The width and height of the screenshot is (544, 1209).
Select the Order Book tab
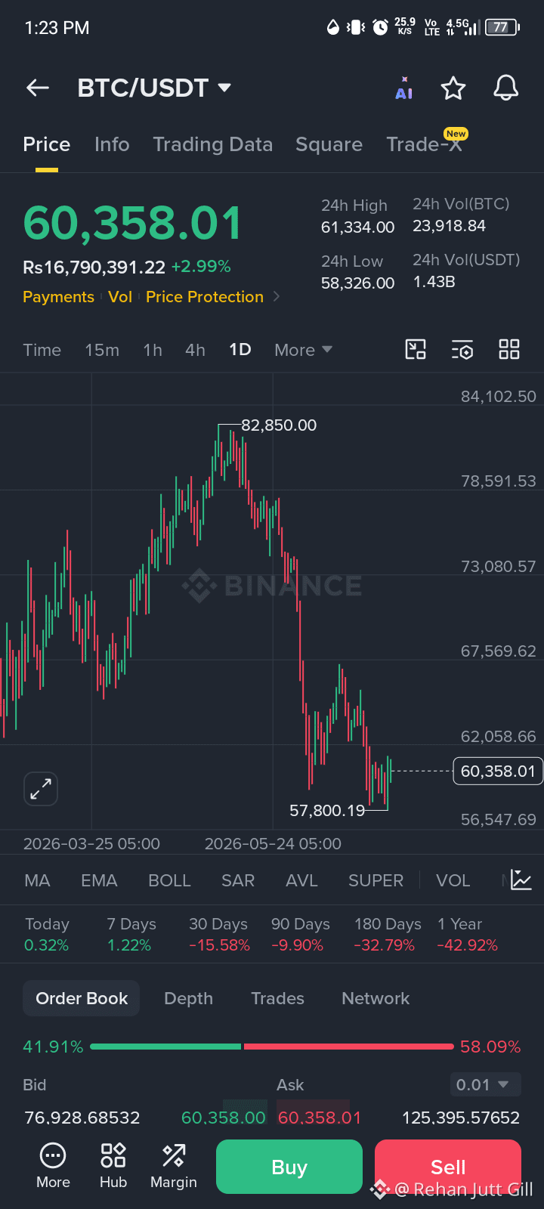(x=82, y=998)
